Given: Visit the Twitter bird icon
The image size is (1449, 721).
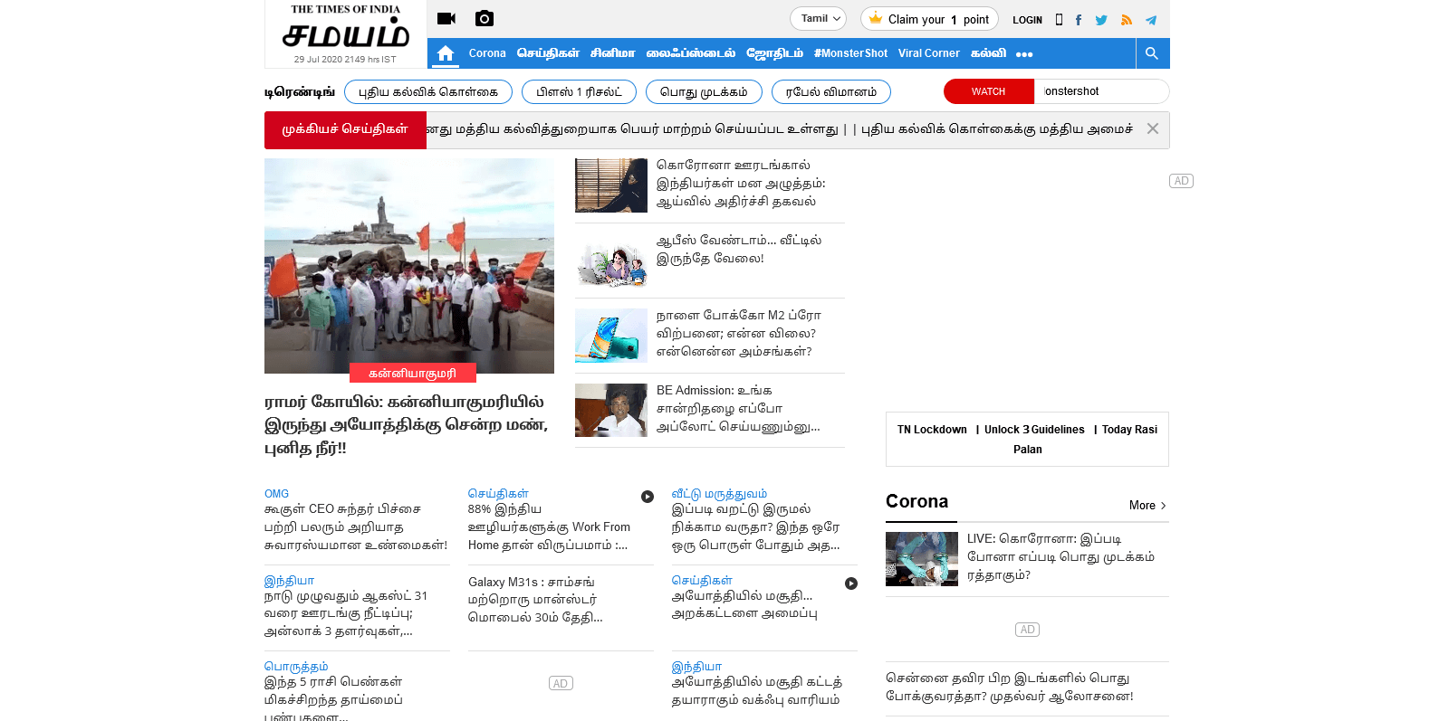Looking at the screenshot, I should click(1101, 20).
